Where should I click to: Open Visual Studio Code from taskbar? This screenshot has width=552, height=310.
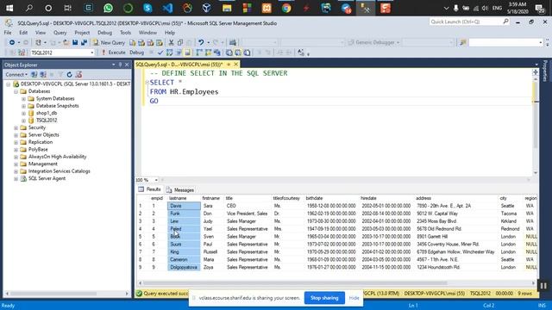tap(167, 8)
